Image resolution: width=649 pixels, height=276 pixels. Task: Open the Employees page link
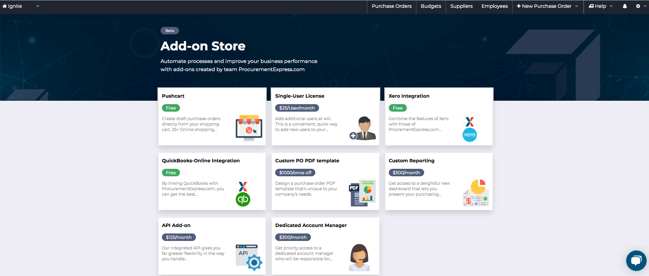point(494,6)
